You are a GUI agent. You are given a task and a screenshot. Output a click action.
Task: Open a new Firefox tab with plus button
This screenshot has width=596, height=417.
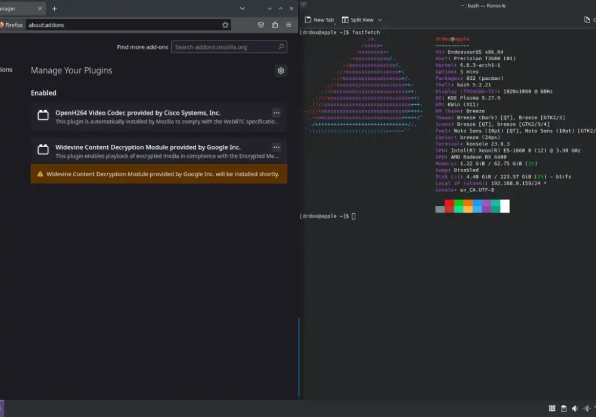click(x=54, y=8)
